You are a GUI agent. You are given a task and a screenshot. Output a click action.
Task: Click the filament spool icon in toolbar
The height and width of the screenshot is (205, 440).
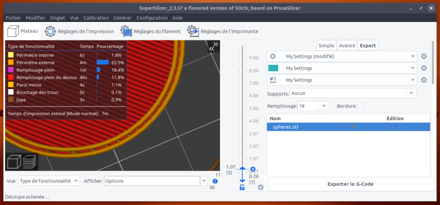click(x=126, y=31)
